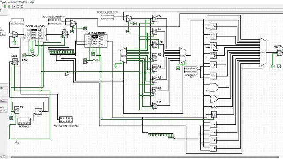
Task: Select the MUX after INPUT TO DATA MEMORY
Action: (73, 23)
